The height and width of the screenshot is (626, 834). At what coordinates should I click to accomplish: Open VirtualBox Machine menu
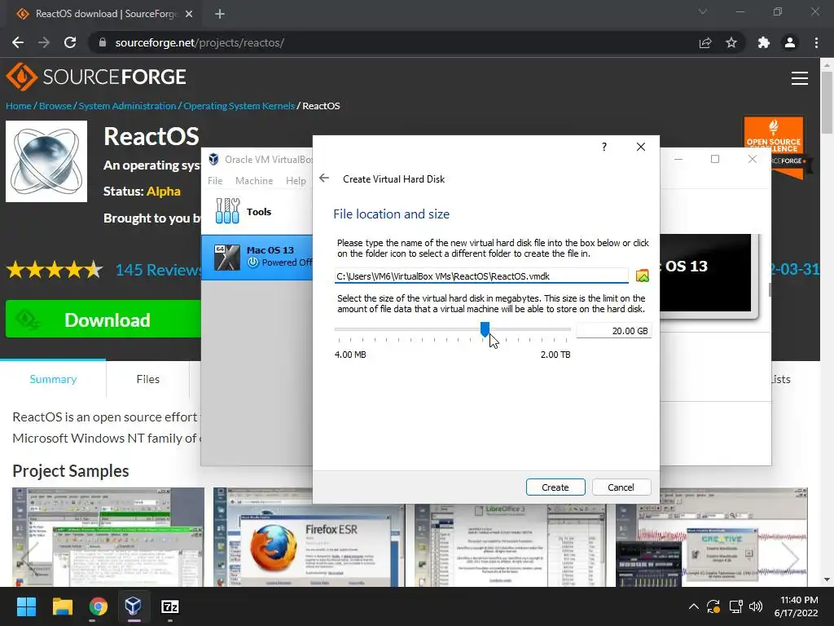click(x=254, y=180)
